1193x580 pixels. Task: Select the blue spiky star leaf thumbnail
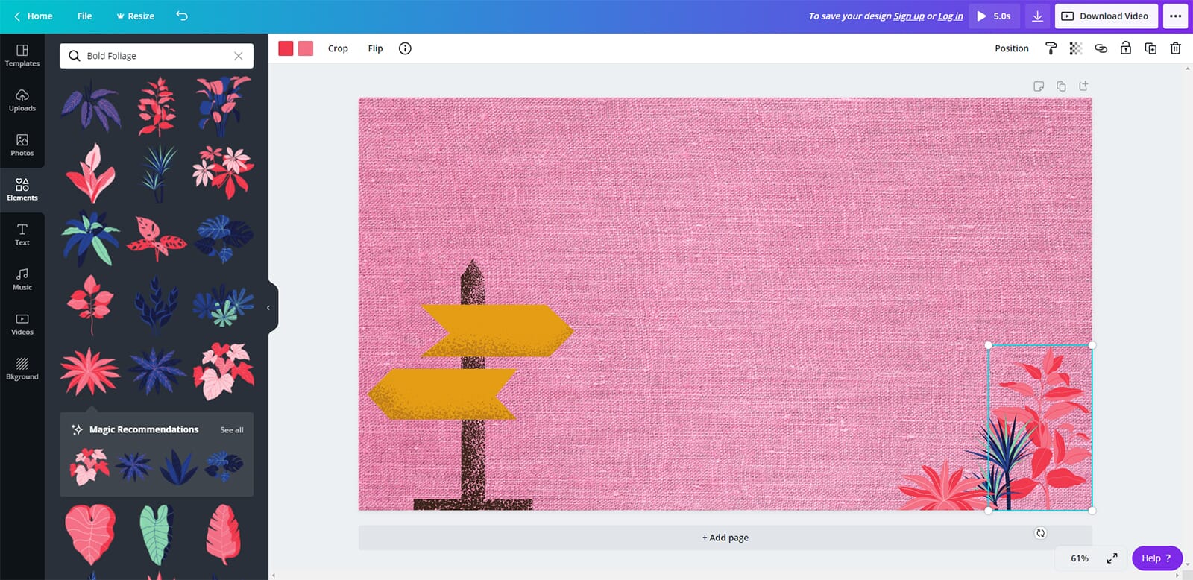tap(157, 371)
